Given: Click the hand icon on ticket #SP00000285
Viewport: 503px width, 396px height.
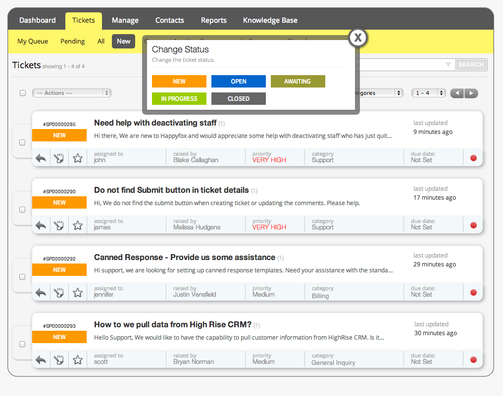Looking at the screenshot, I should (x=59, y=158).
